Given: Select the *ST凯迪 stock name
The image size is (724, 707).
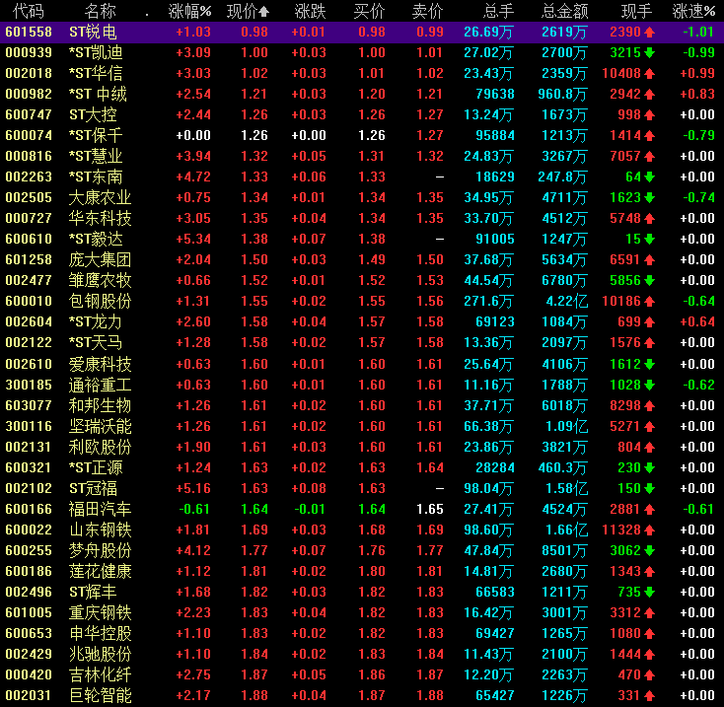Looking at the screenshot, I should [x=96, y=52].
